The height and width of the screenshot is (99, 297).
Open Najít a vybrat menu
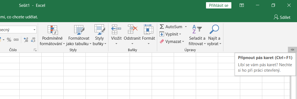coord(214,36)
